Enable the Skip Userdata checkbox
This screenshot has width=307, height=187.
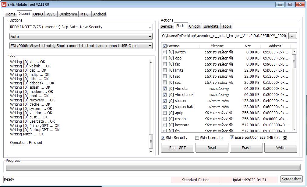tap(197, 138)
